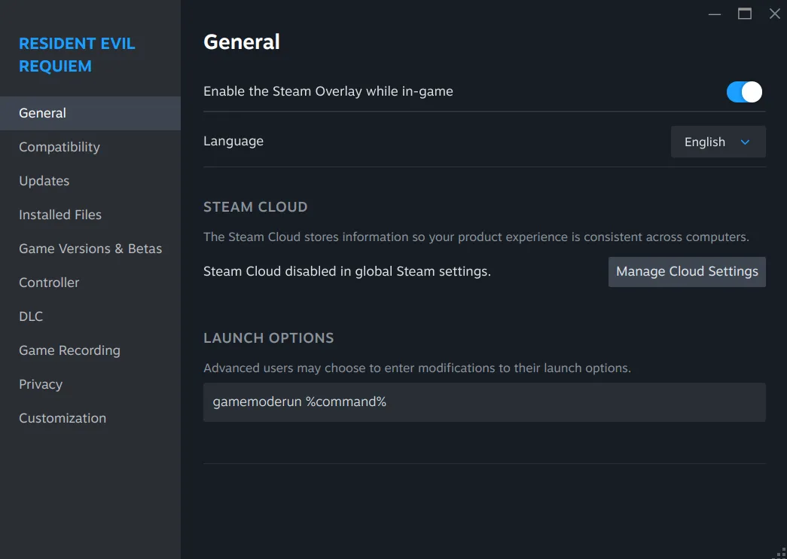Return to the General settings tab
The image size is (787, 559).
coord(42,113)
